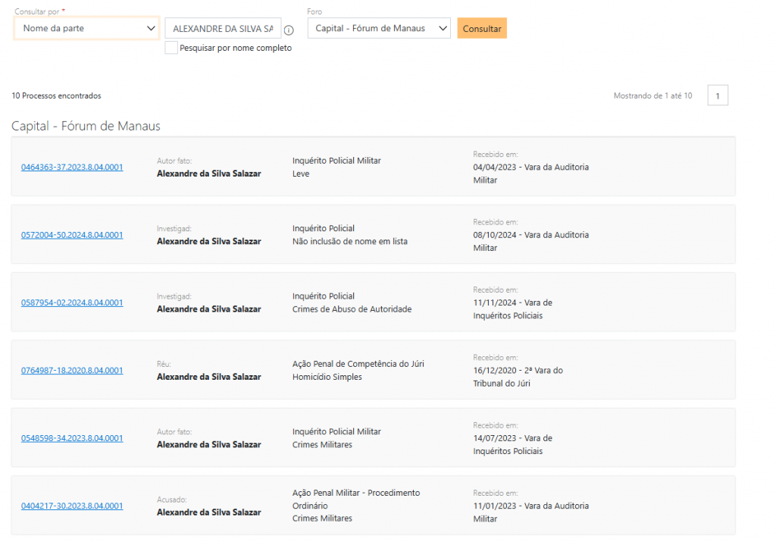776x542 pixels.
Task: Click the Capital - Fórum de Manaus heading
Action: [x=86, y=126]
